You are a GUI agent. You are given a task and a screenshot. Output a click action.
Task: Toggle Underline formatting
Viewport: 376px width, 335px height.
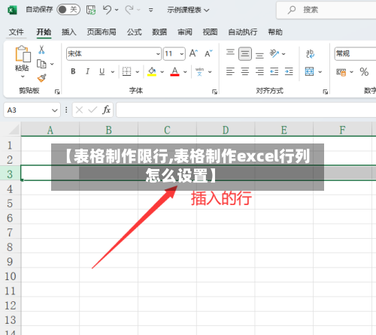[102, 71]
